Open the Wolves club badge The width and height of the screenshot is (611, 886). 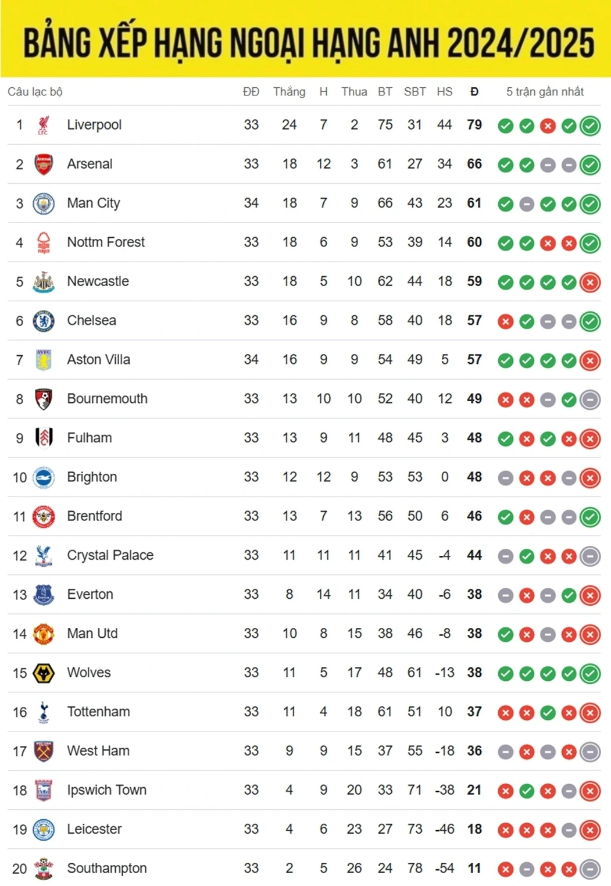[x=44, y=673]
